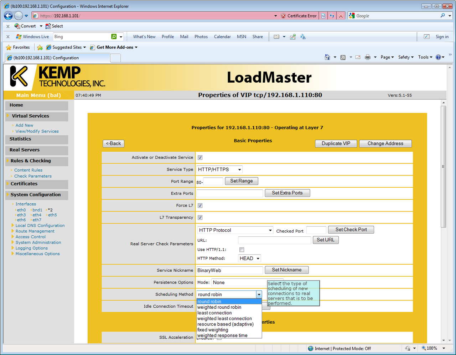Open the Page menu dropdown

click(x=387, y=57)
